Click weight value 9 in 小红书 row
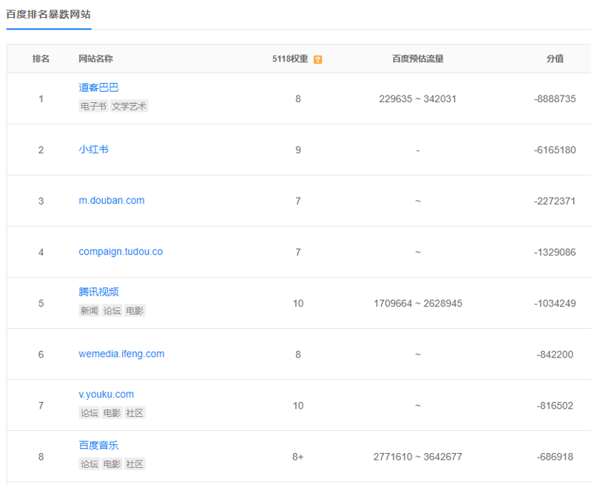This screenshot has height=485, width=591. click(298, 150)
